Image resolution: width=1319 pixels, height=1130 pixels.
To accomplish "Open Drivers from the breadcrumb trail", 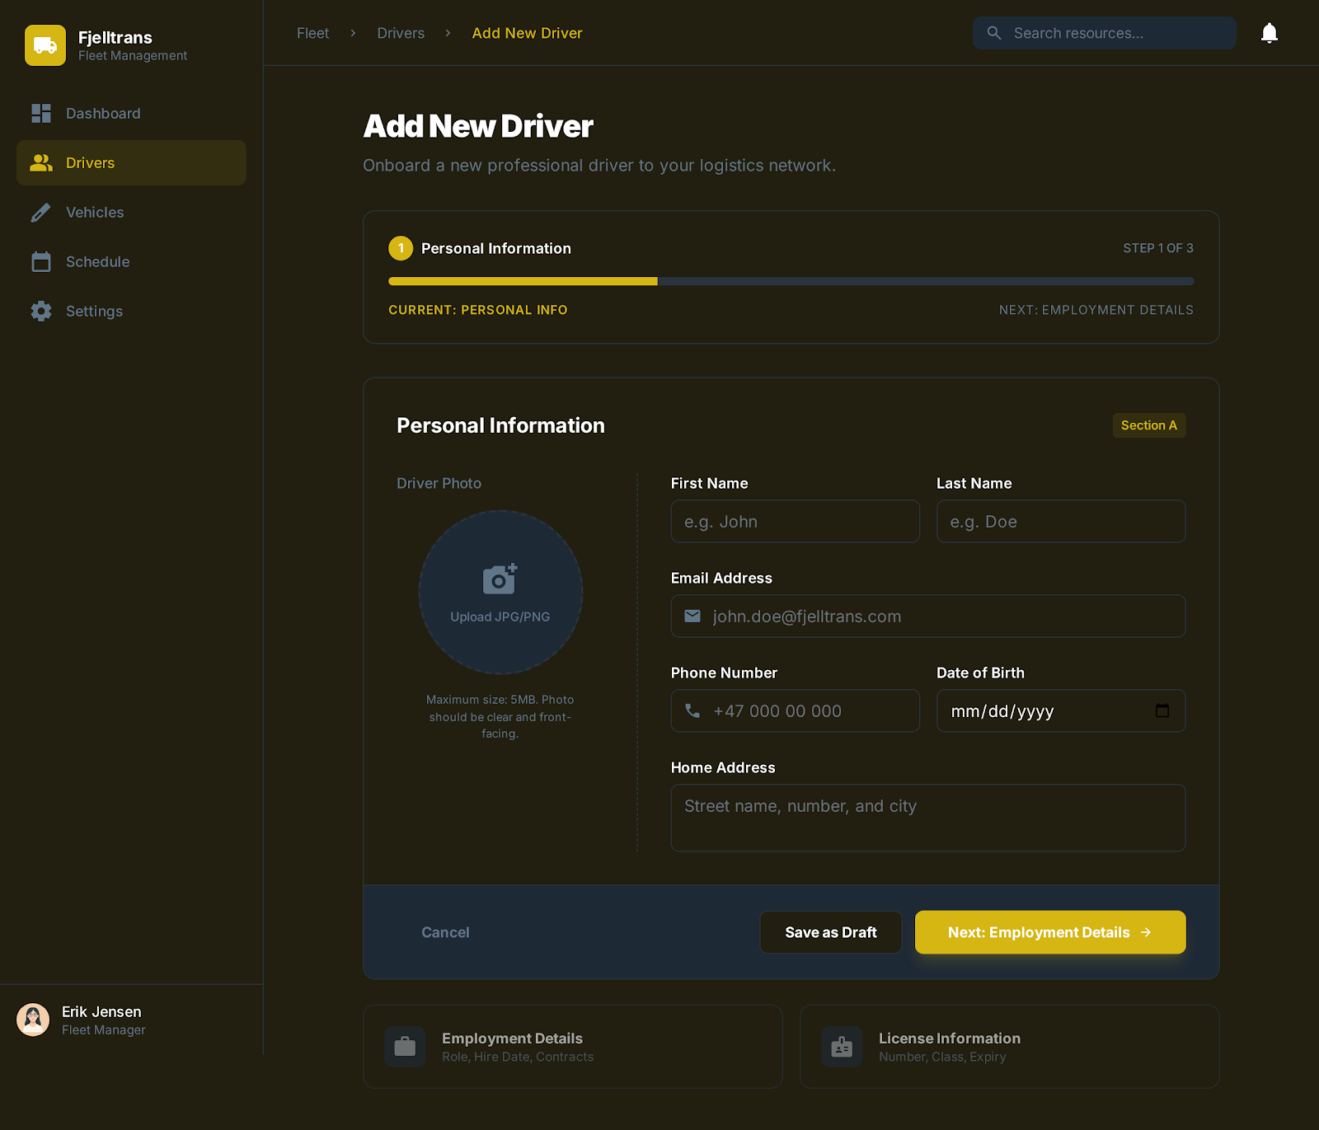I will coord(401,33).
